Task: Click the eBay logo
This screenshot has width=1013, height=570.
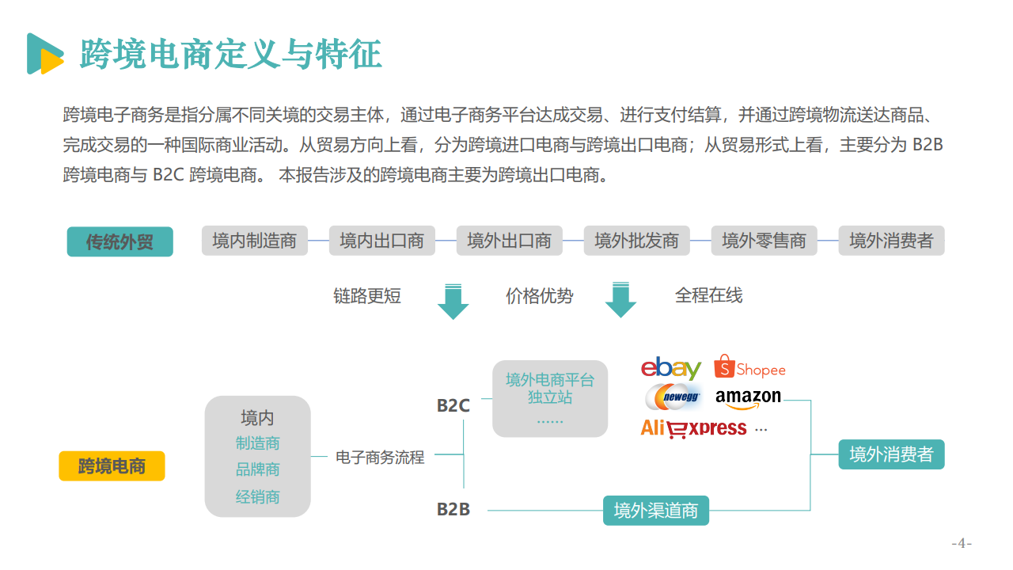Action: [671, 368]
